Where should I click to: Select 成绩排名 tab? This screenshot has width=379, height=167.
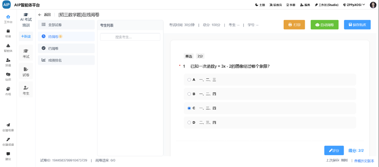[66, 60]
